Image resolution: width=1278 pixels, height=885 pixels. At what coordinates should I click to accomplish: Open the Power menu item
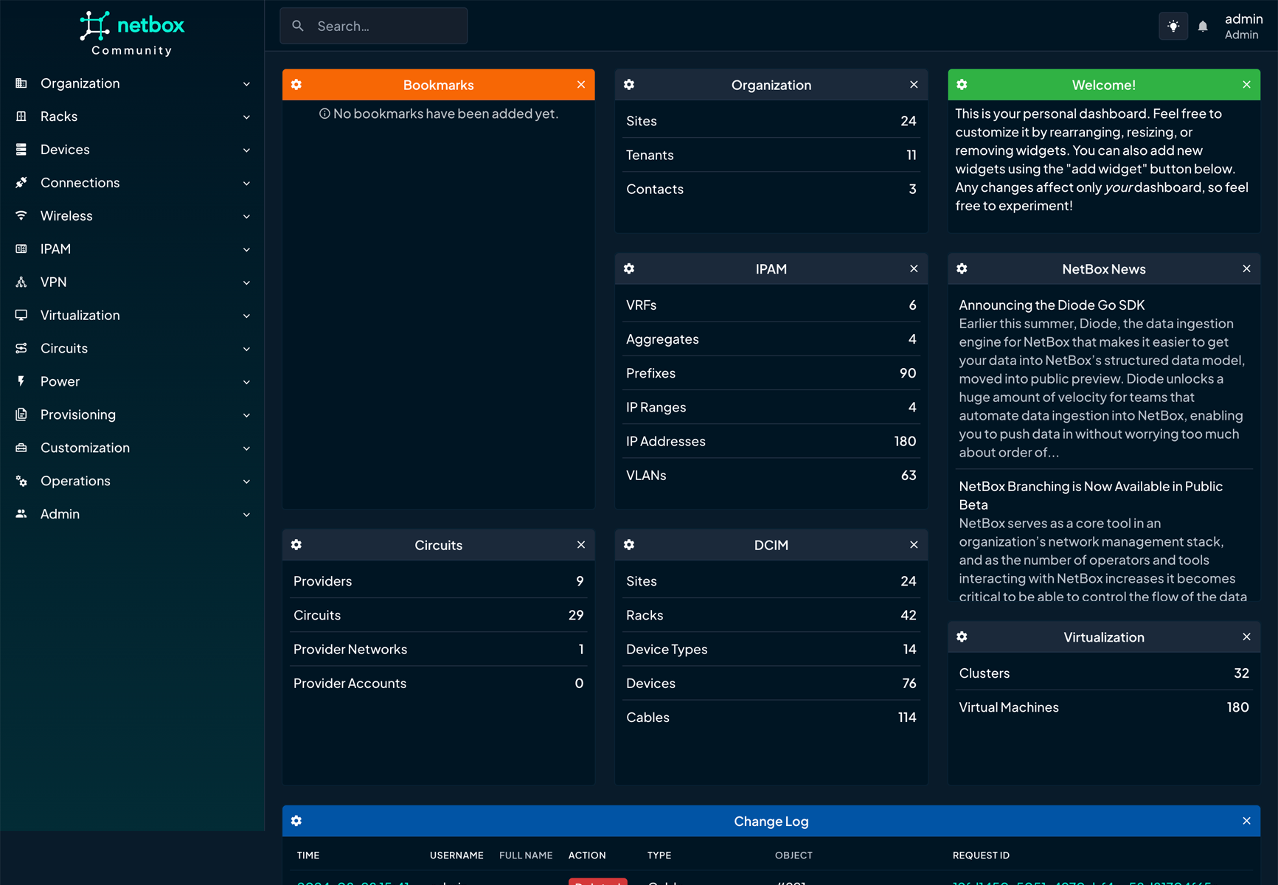(x=133, y=382)
